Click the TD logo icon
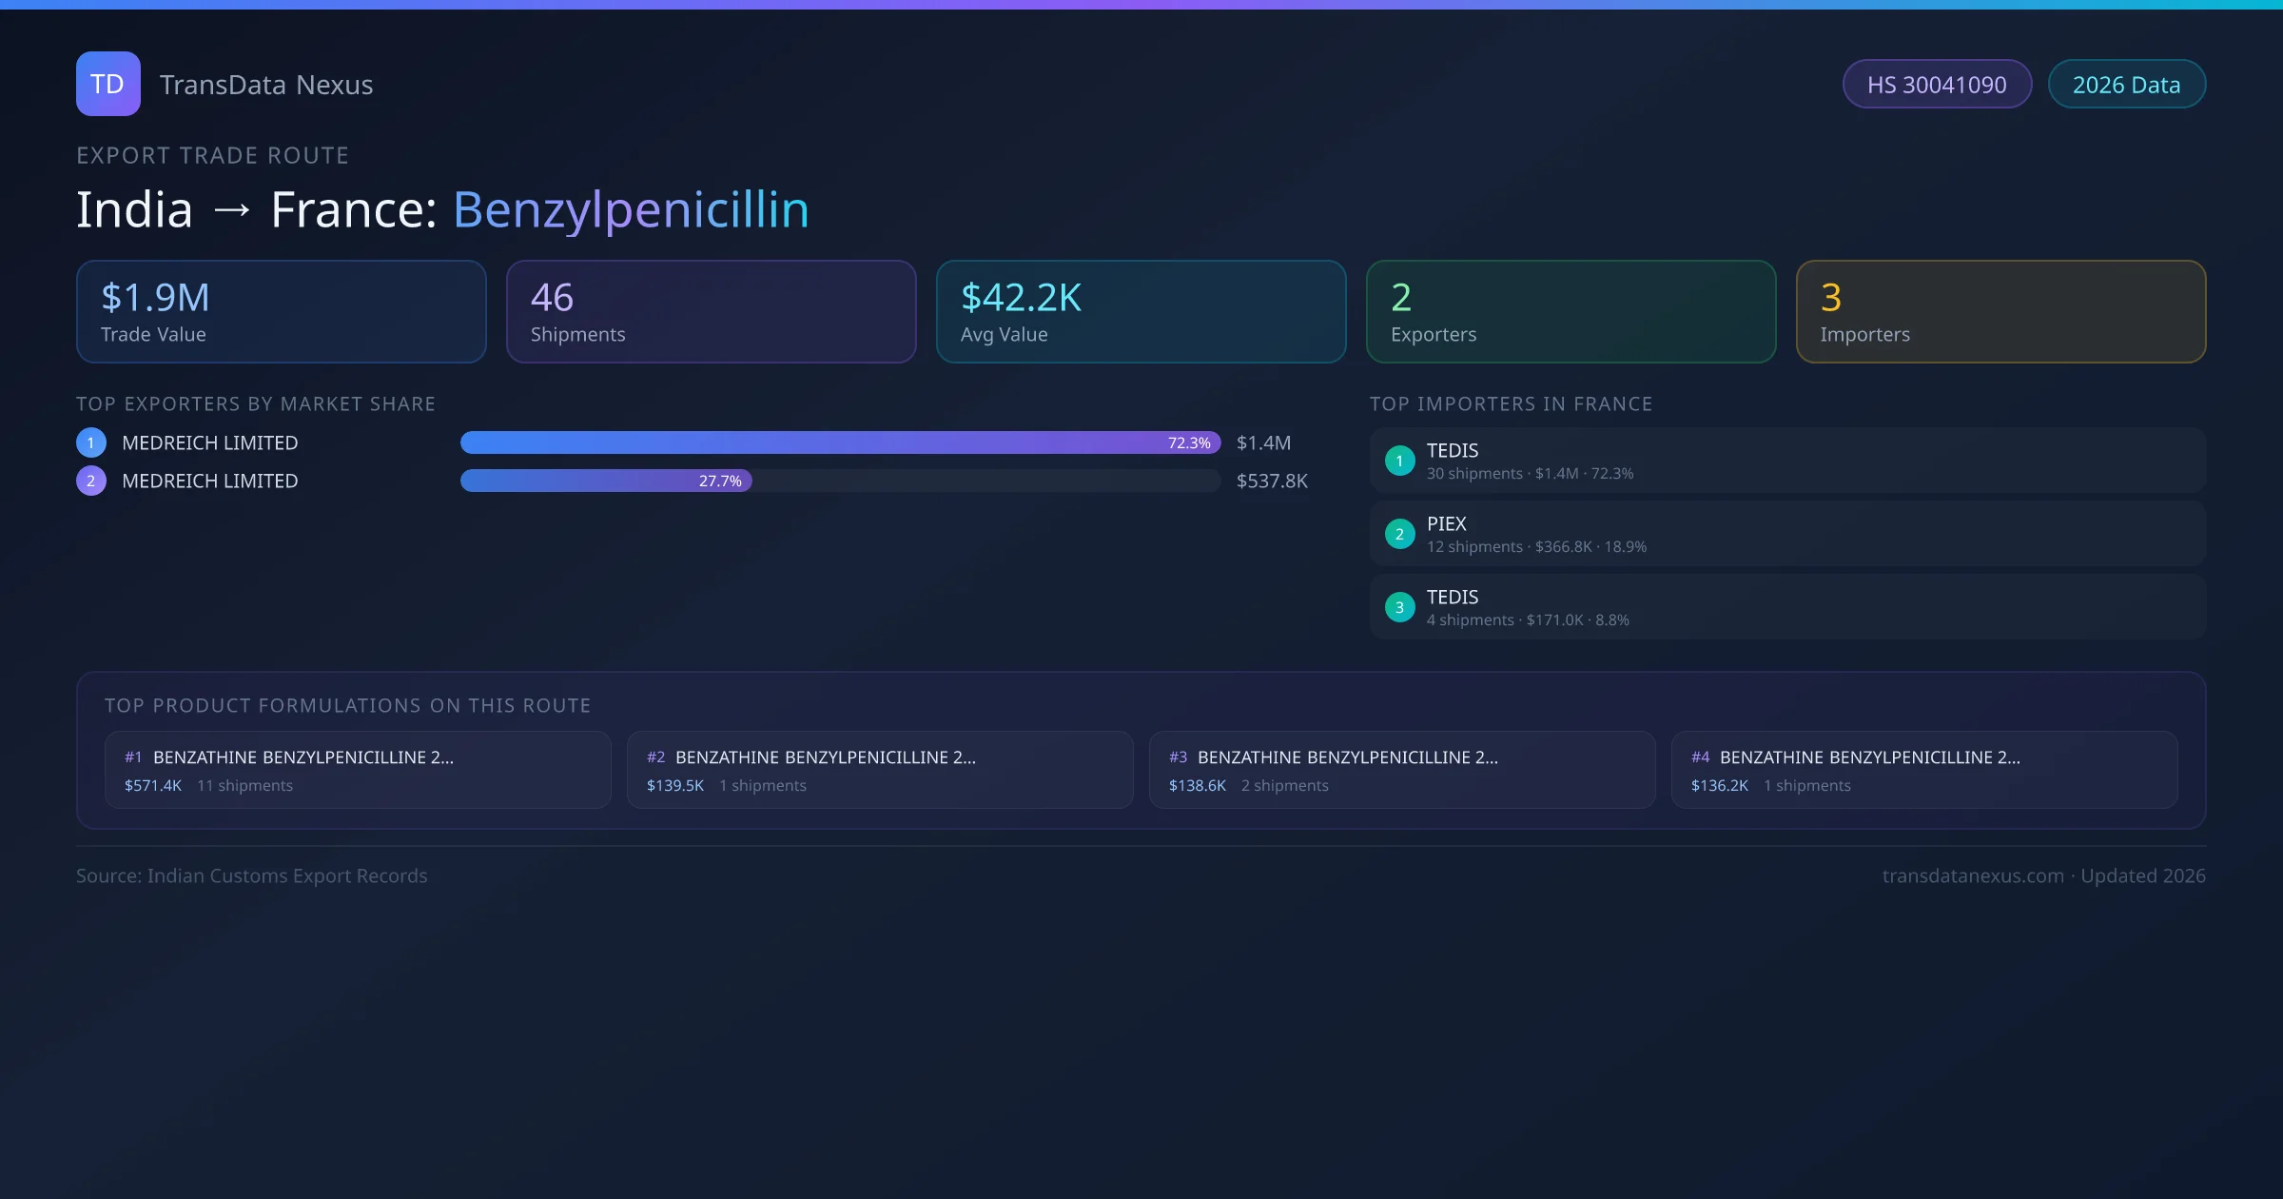 coord(107,84)
